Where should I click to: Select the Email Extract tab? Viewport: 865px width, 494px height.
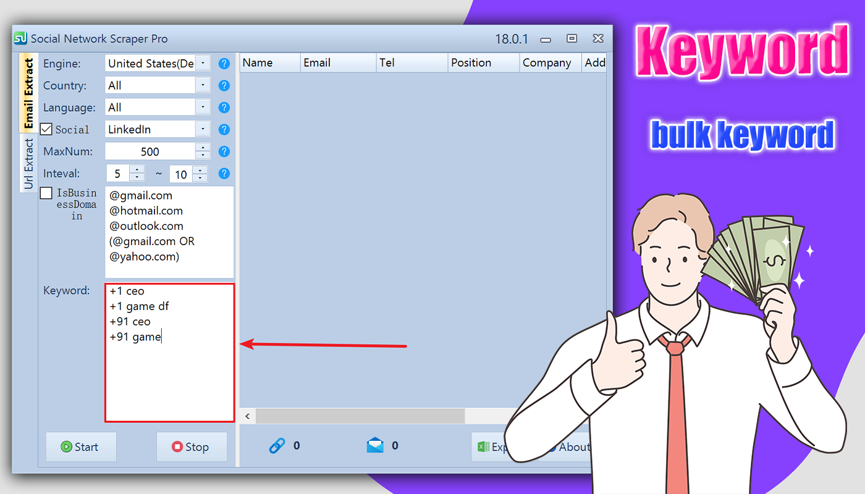coord(28,93)
